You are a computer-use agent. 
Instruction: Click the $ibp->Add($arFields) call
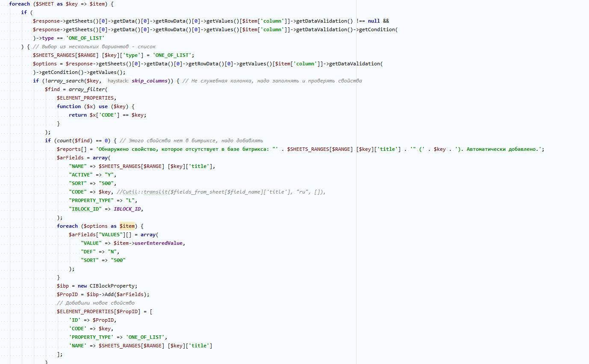pos(118,294)
